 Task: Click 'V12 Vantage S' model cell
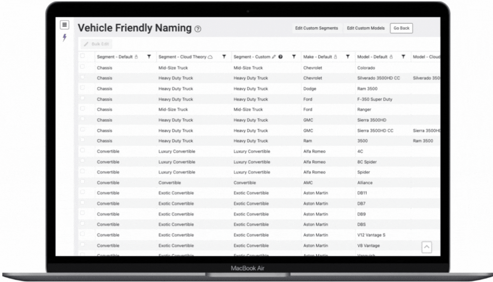point(371,235)
